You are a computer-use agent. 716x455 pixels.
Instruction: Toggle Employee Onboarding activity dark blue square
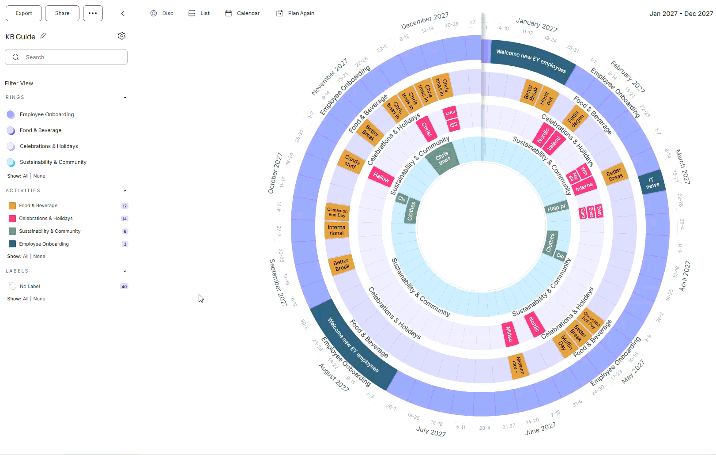(x=12, y=244)
